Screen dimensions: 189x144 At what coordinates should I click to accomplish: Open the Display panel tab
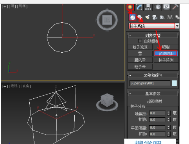(166, 7)
